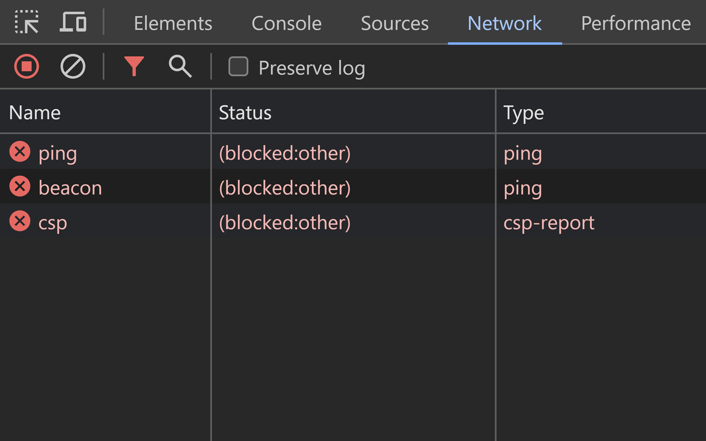Screen dimensions: 706x441
Task: Click the blocked icon next to beacon
Action: pyautogui.click(x=19, y=187)
